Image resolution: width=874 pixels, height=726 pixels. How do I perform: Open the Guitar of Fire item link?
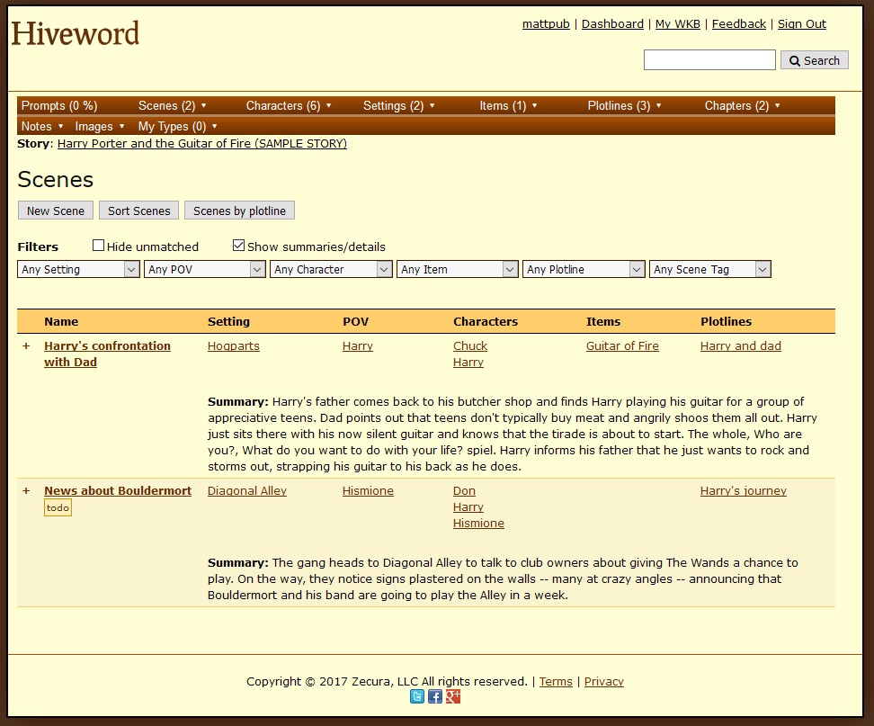click(622, 346)
